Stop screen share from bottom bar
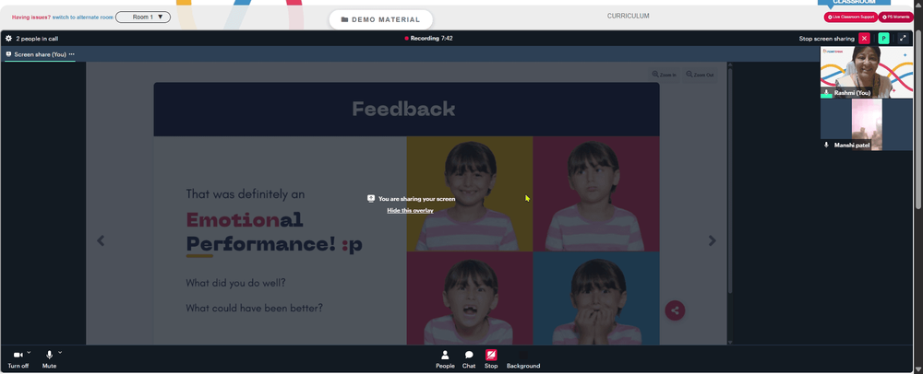923x374 pixels. coord(491,359)
